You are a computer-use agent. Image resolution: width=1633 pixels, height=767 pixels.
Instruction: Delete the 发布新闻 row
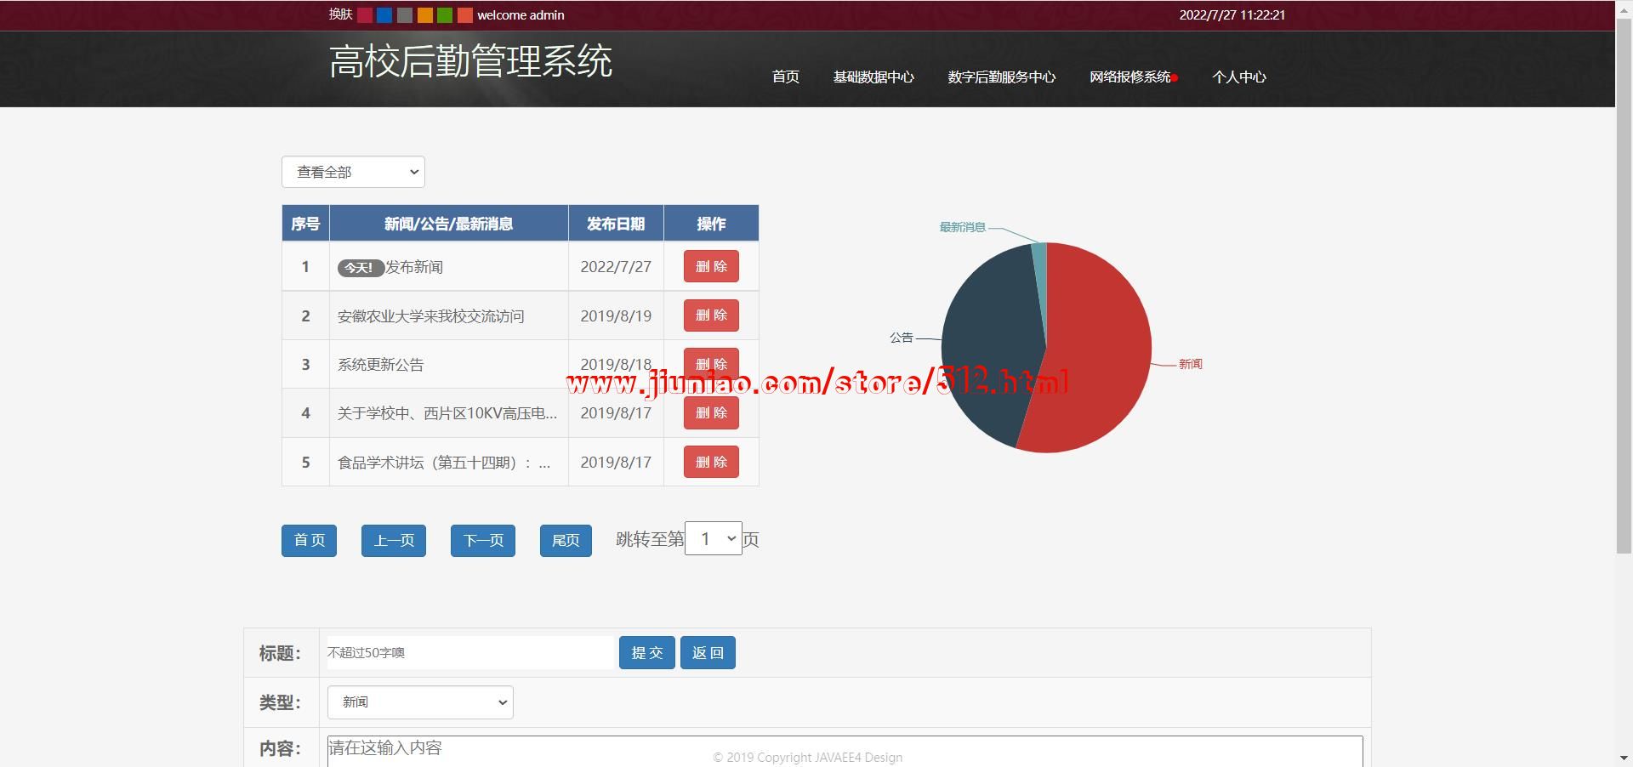pyautogui.click(x=711, y=266)
